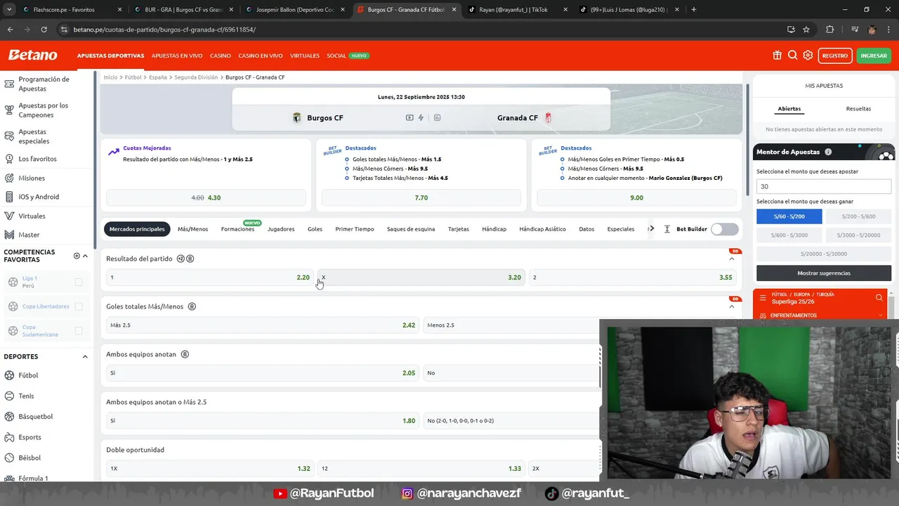
Task: Expand the Enfrentamientos dropdown in the Superliga widget
Action: click(x=880, y=316)
